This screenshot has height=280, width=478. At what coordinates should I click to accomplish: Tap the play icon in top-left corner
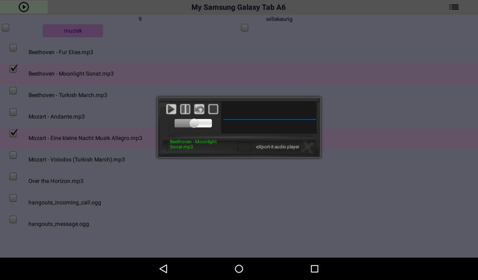pyautogui.click(x=24, y=7)
